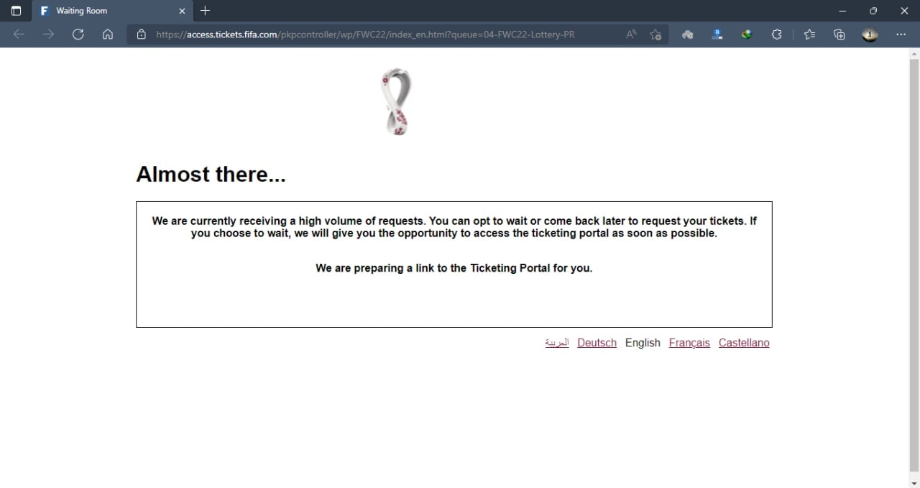
Task: Go to the browser home page
Action: click(108, 34)
